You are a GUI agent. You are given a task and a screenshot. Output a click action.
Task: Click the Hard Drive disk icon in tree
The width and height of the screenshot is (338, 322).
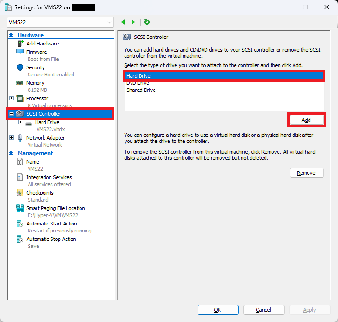pos(29,124)
